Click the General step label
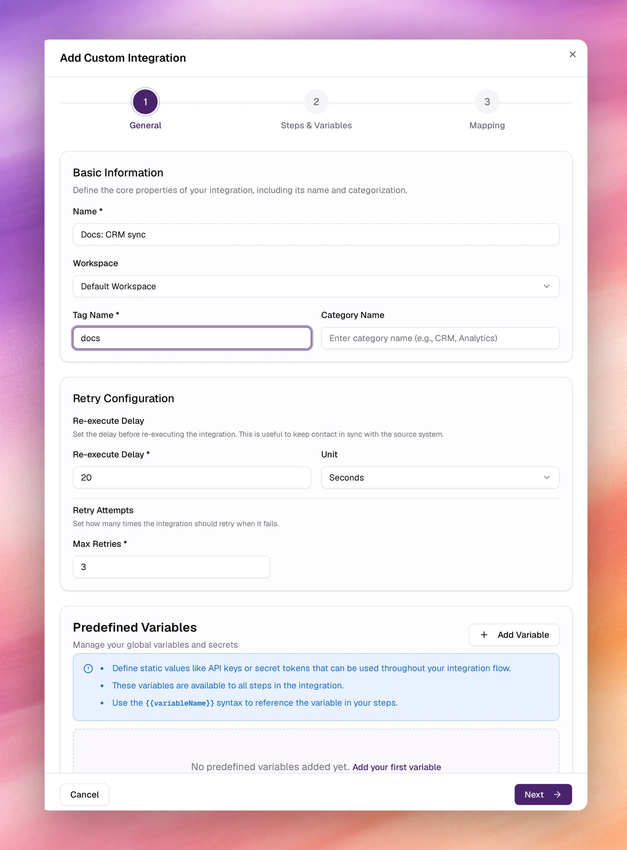 point(145,125)
